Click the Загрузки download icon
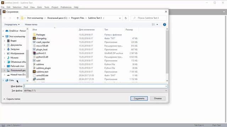The width and height of the screenshot is (227, 127). [8, 49]
